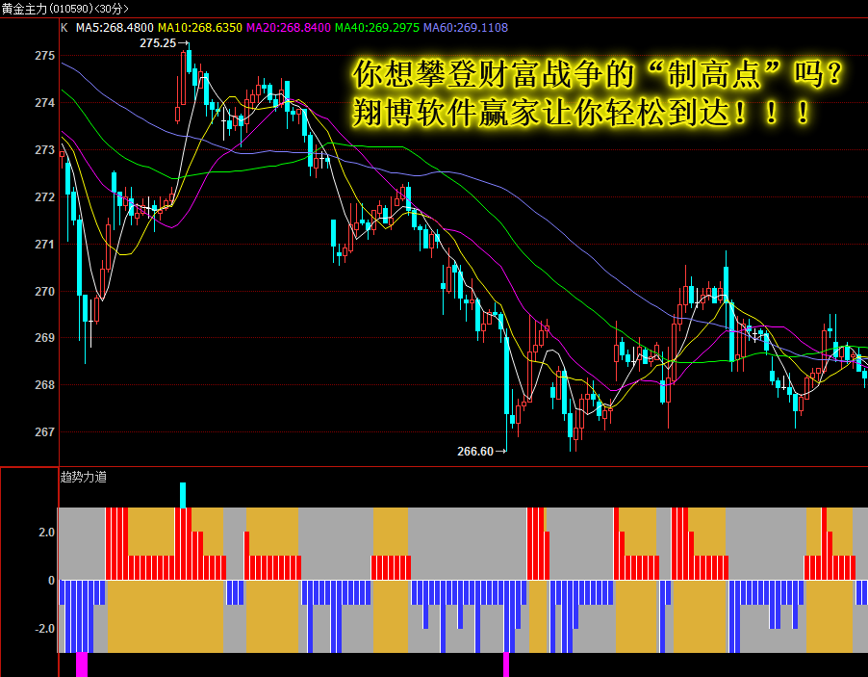This screenshot has height=677, width=868.
Task: Select the MA20:268.8400 indicator label
Action: click(289, 28)
